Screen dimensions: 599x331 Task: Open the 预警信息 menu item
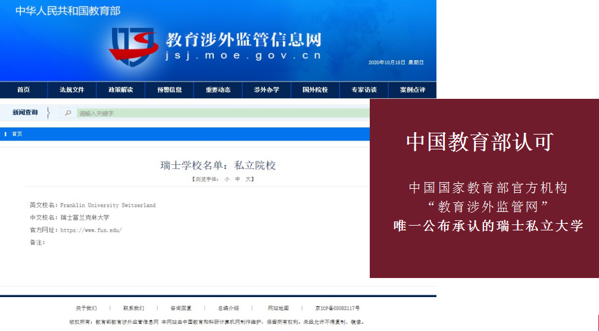(x=169, y=90)
